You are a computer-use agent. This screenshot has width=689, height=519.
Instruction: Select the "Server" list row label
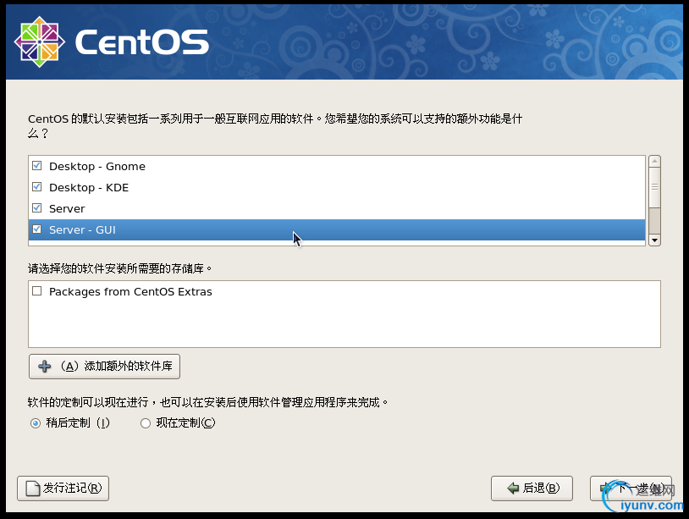(x=67, y=208)
